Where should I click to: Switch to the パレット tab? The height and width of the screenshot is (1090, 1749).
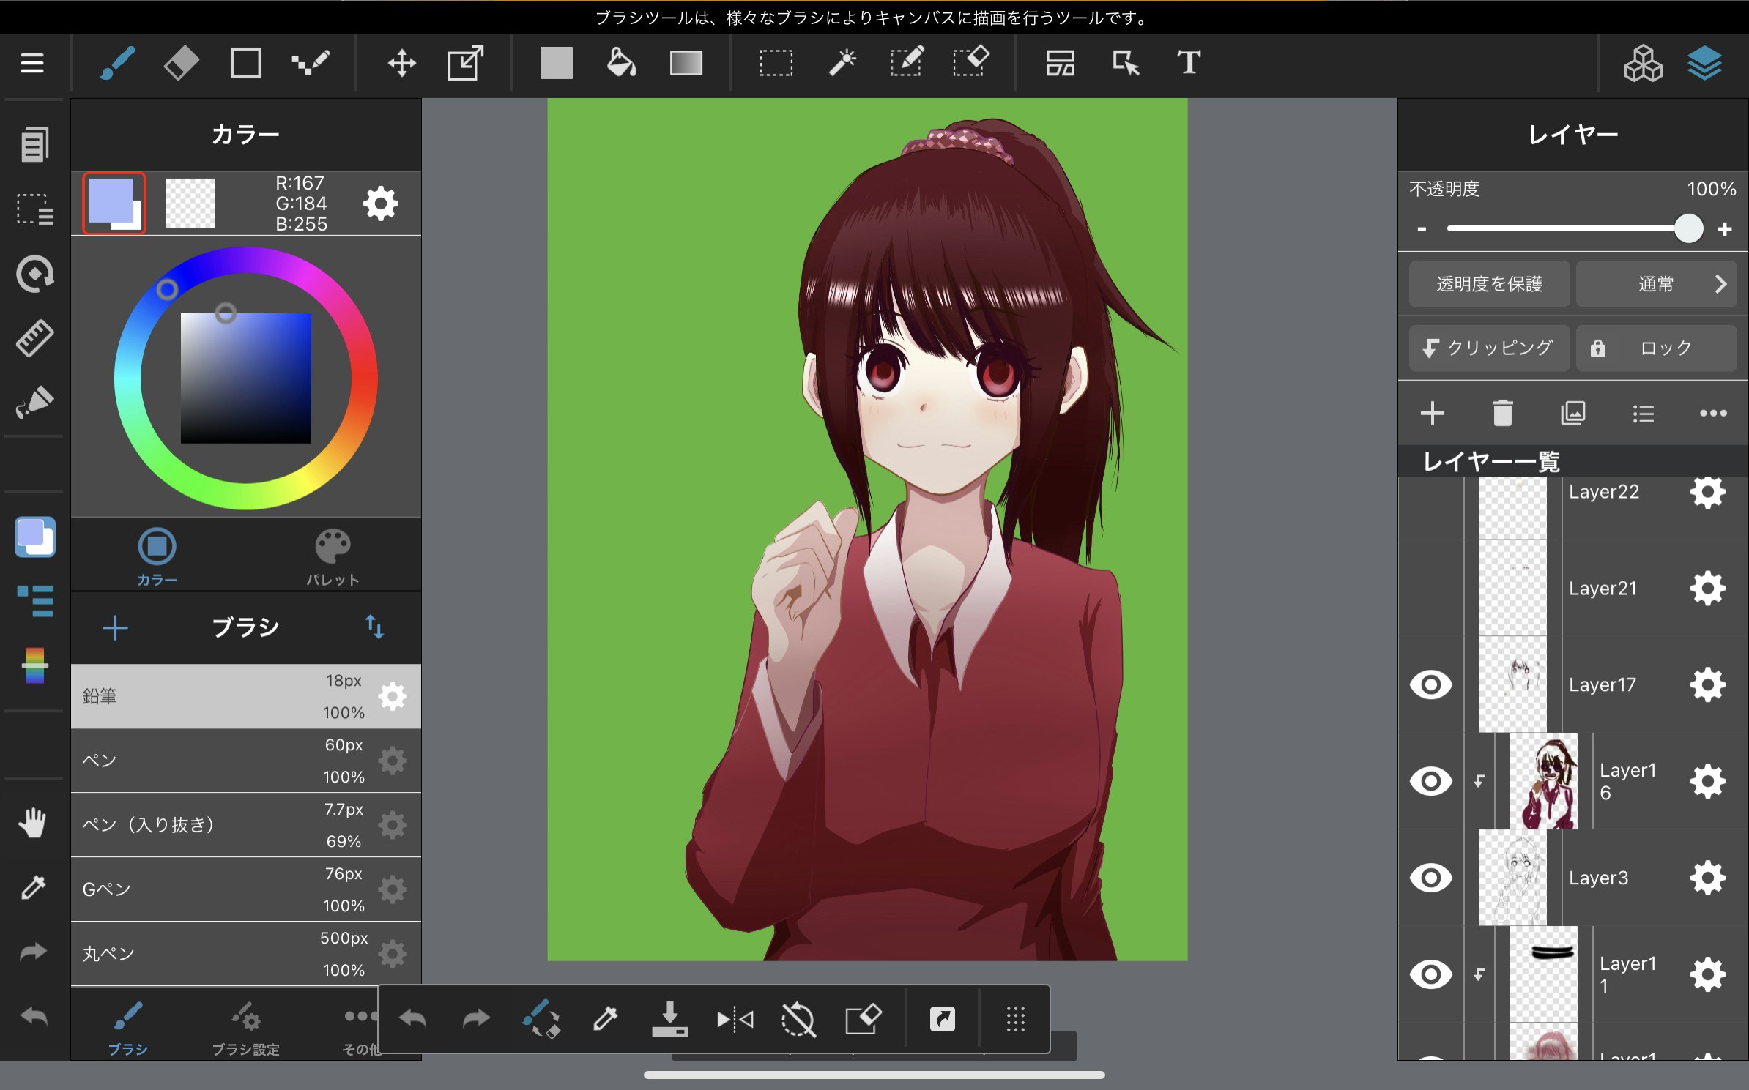333,558
